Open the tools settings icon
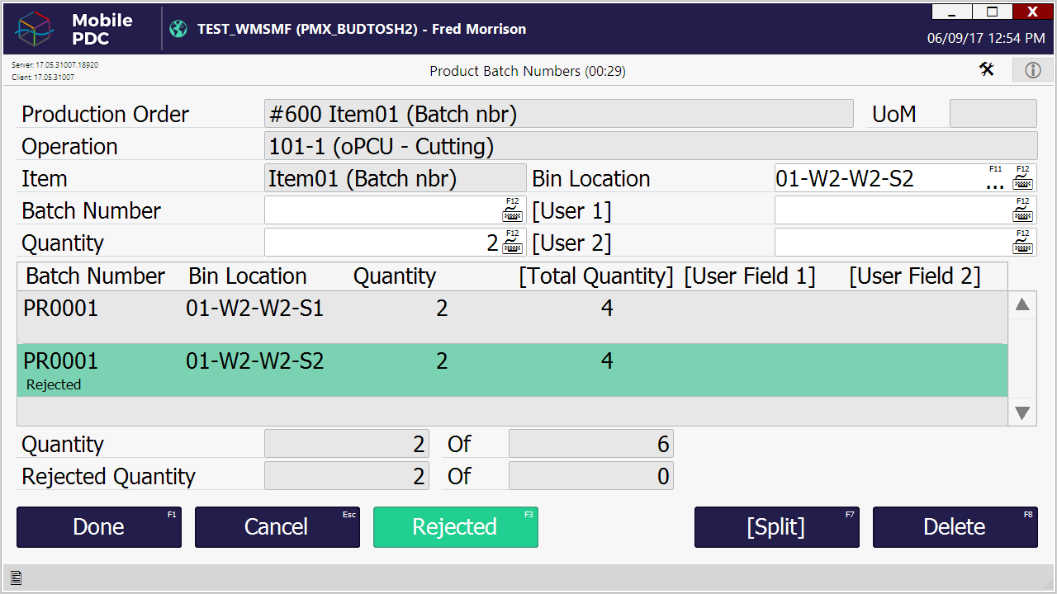1057x594 pixels. [987, 69]
